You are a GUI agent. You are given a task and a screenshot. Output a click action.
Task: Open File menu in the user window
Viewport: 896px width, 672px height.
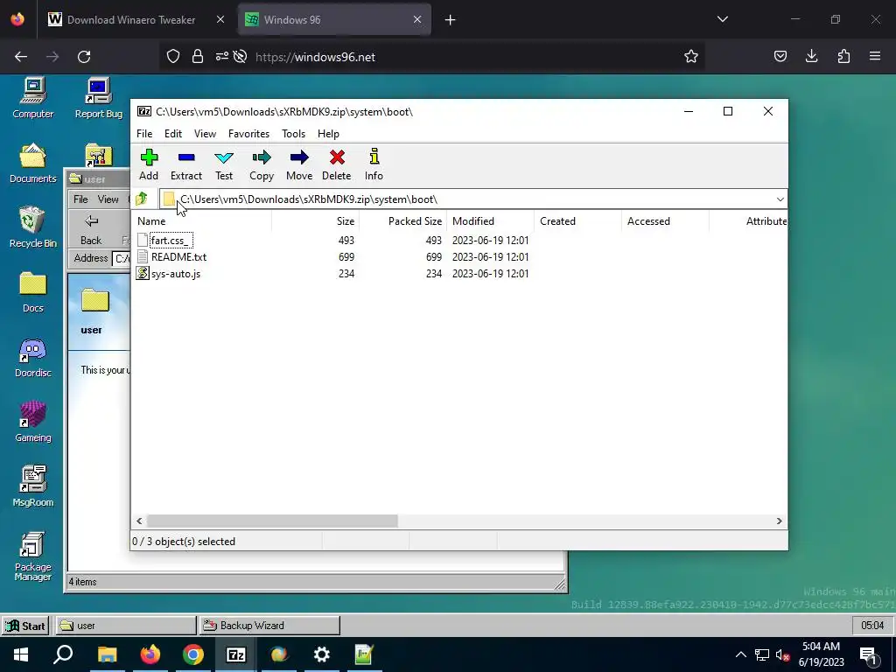click(80, 199)
